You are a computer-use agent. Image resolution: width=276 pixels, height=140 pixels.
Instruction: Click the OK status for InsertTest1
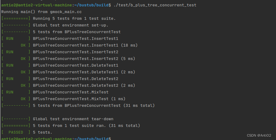coord(23,45)
